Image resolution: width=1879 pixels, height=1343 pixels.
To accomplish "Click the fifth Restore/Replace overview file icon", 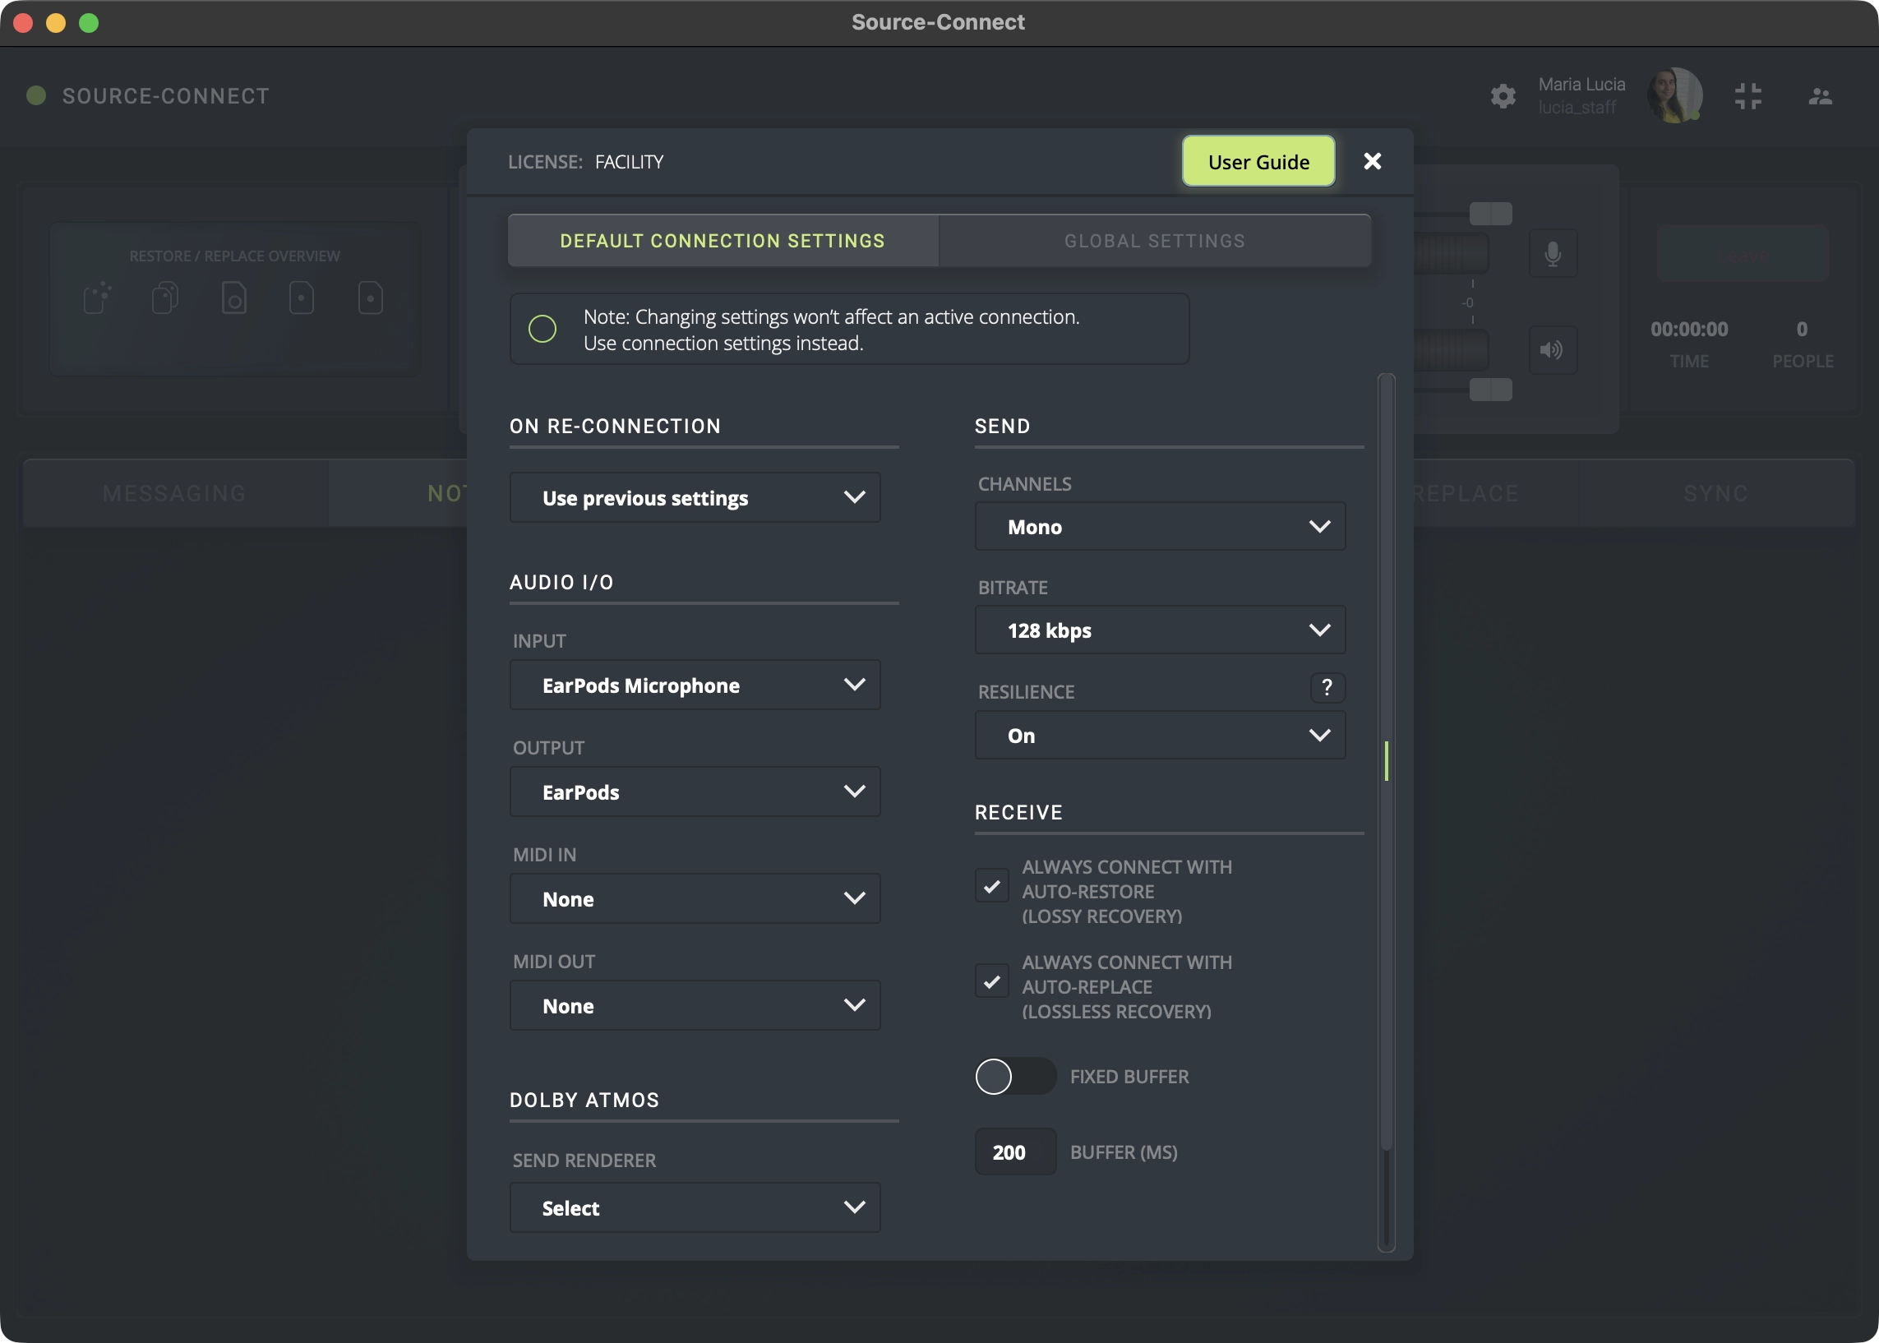I will pos(371,298).
